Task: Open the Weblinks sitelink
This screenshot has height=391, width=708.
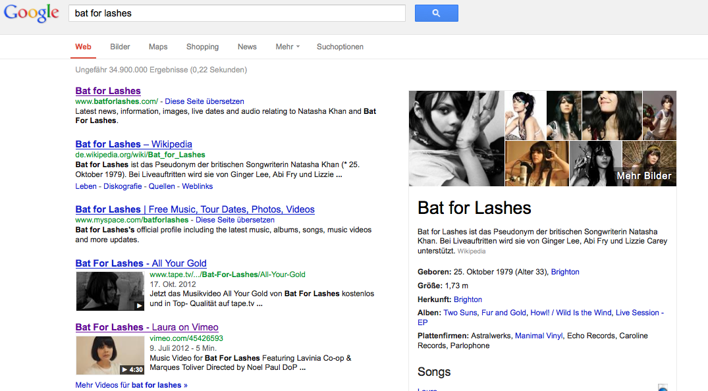Action: click(198, 186)
